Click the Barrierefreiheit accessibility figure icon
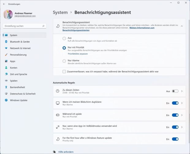Viewport: 190px width, 154px height. click(x=6, y=87)
